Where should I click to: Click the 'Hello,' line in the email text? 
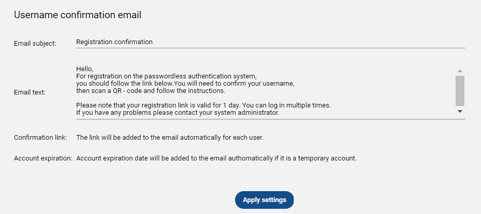(84, 69)
